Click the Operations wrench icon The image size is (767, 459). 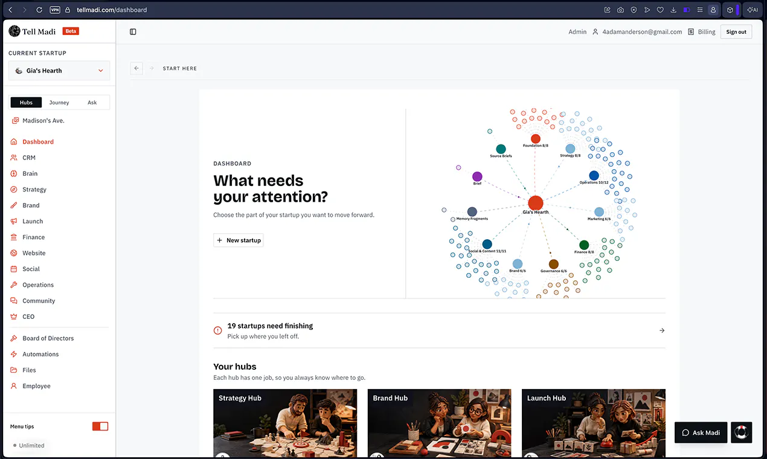[14, 285]
